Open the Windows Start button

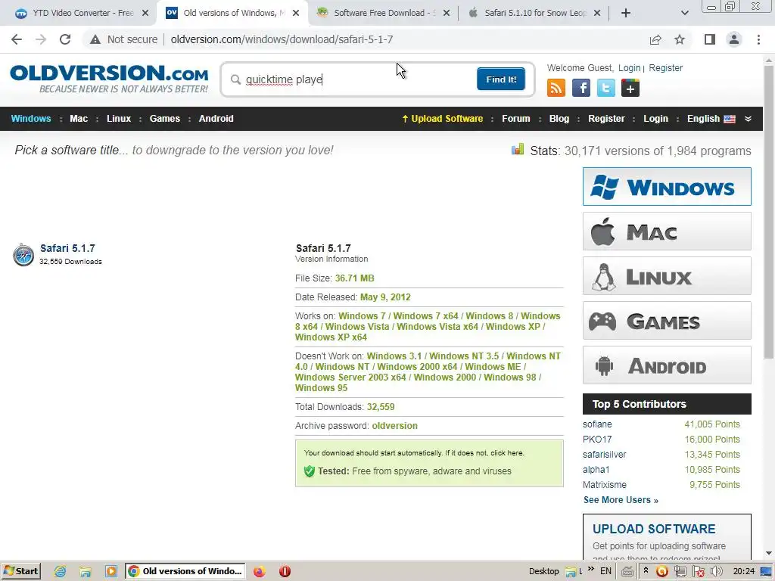click(20, 571)
